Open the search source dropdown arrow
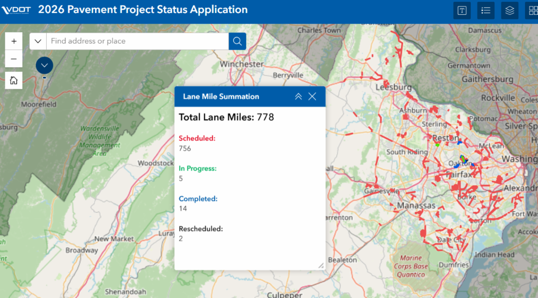The height and width of the screenshot is (298, 538). (38, 41)
